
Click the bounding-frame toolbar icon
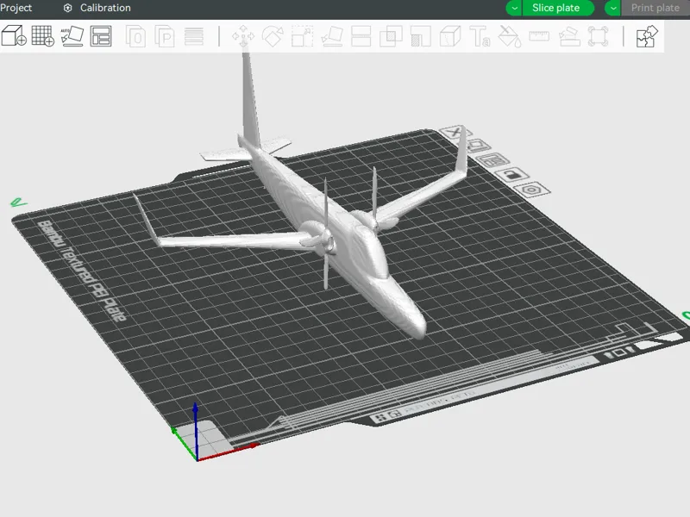tap(598, 36)
